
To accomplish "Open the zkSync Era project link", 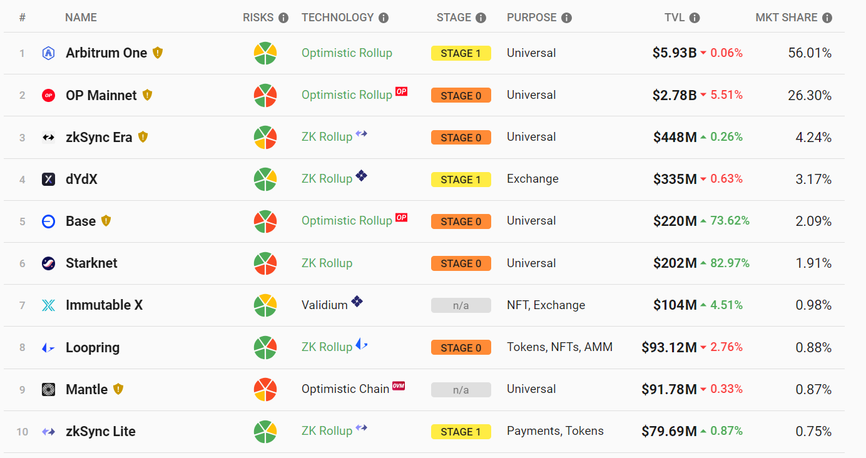I will coord(99,137).
